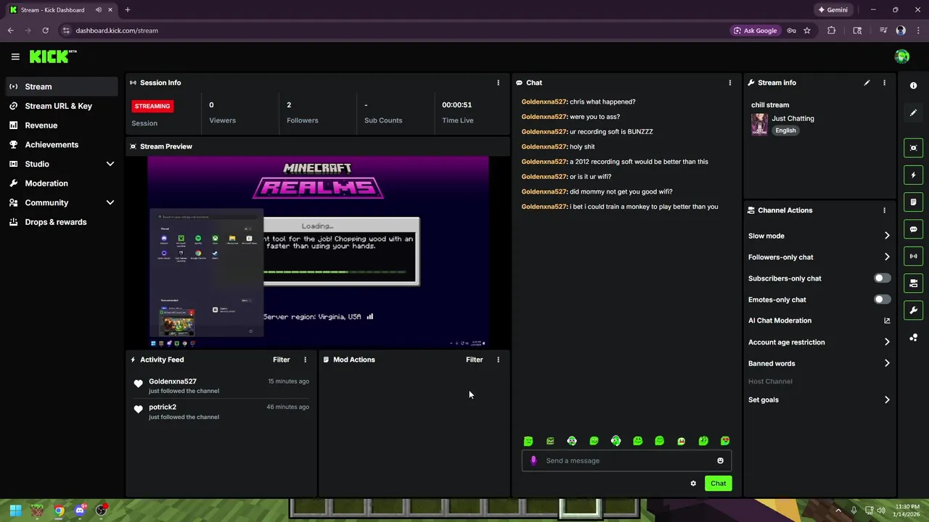The image size is (929, 522).
Task: Insert the first green Kick emote
Action: pos(528,441)
